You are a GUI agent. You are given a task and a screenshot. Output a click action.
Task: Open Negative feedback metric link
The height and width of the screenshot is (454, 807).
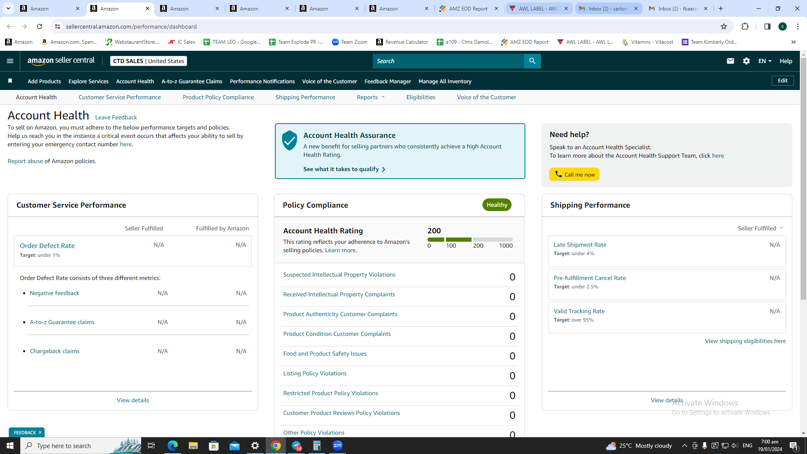click(x=55, y=293)
